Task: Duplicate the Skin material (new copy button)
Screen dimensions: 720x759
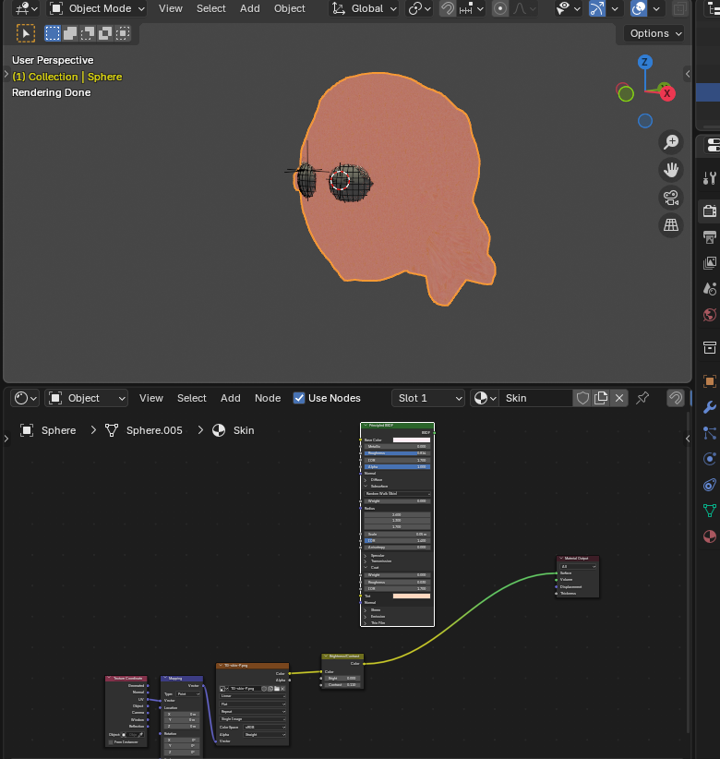Action: (601, 398)
